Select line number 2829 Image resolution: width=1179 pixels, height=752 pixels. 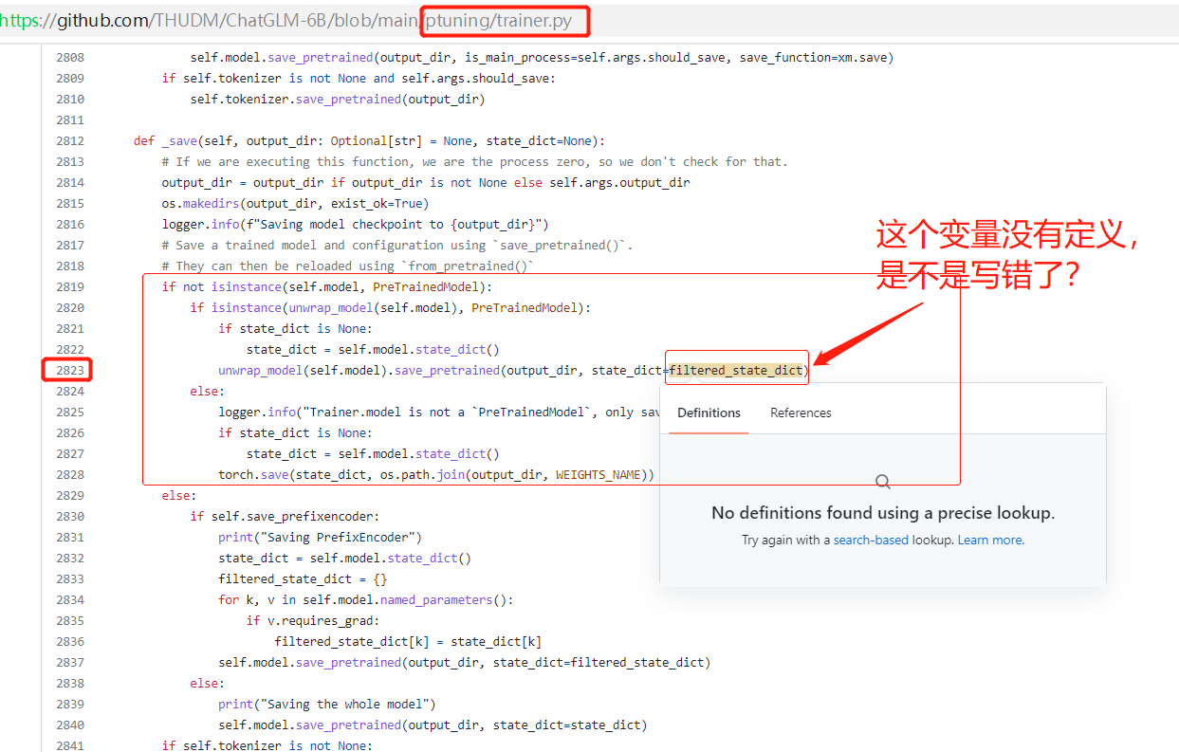(70, 495)
